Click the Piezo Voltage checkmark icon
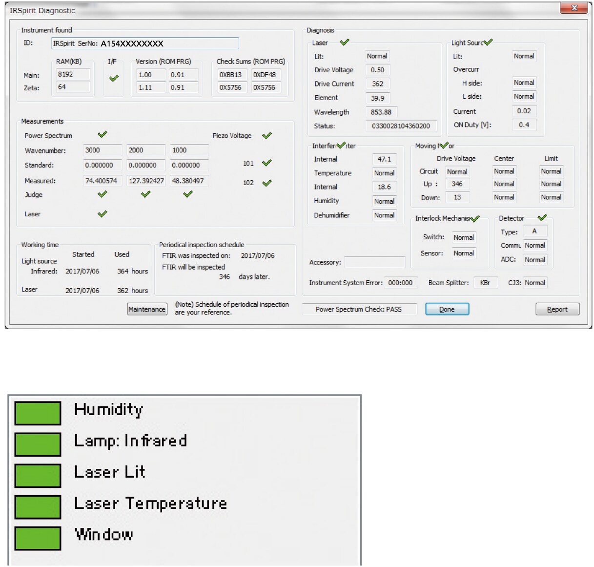 266,136
